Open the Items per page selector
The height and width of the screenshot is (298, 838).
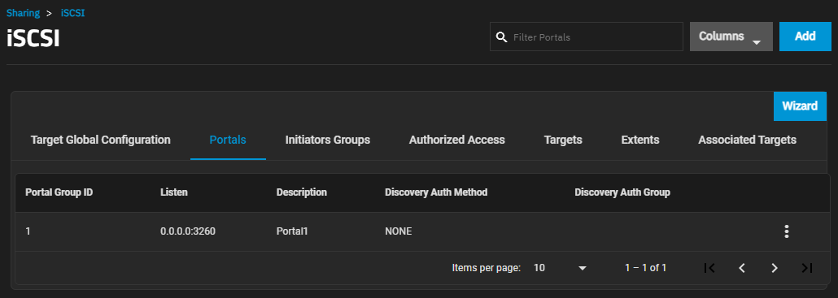click(x=560, y=268)
